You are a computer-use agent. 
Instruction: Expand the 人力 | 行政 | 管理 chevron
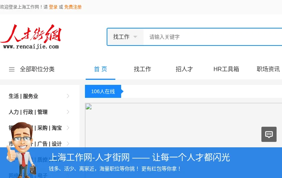(x=68, y=112)
